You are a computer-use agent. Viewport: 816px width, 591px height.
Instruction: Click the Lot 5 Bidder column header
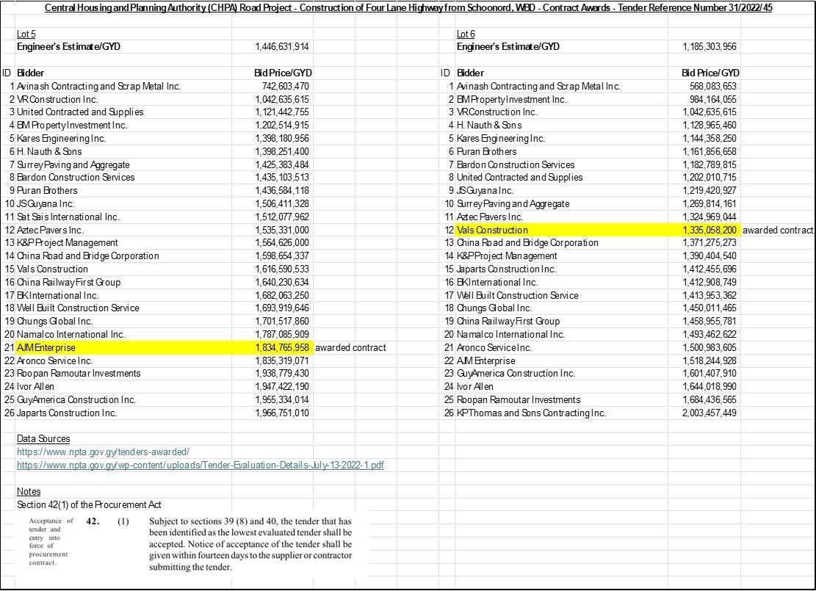(30, 73)
